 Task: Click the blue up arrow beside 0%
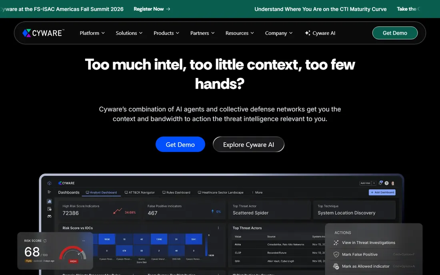click(212, 211)
